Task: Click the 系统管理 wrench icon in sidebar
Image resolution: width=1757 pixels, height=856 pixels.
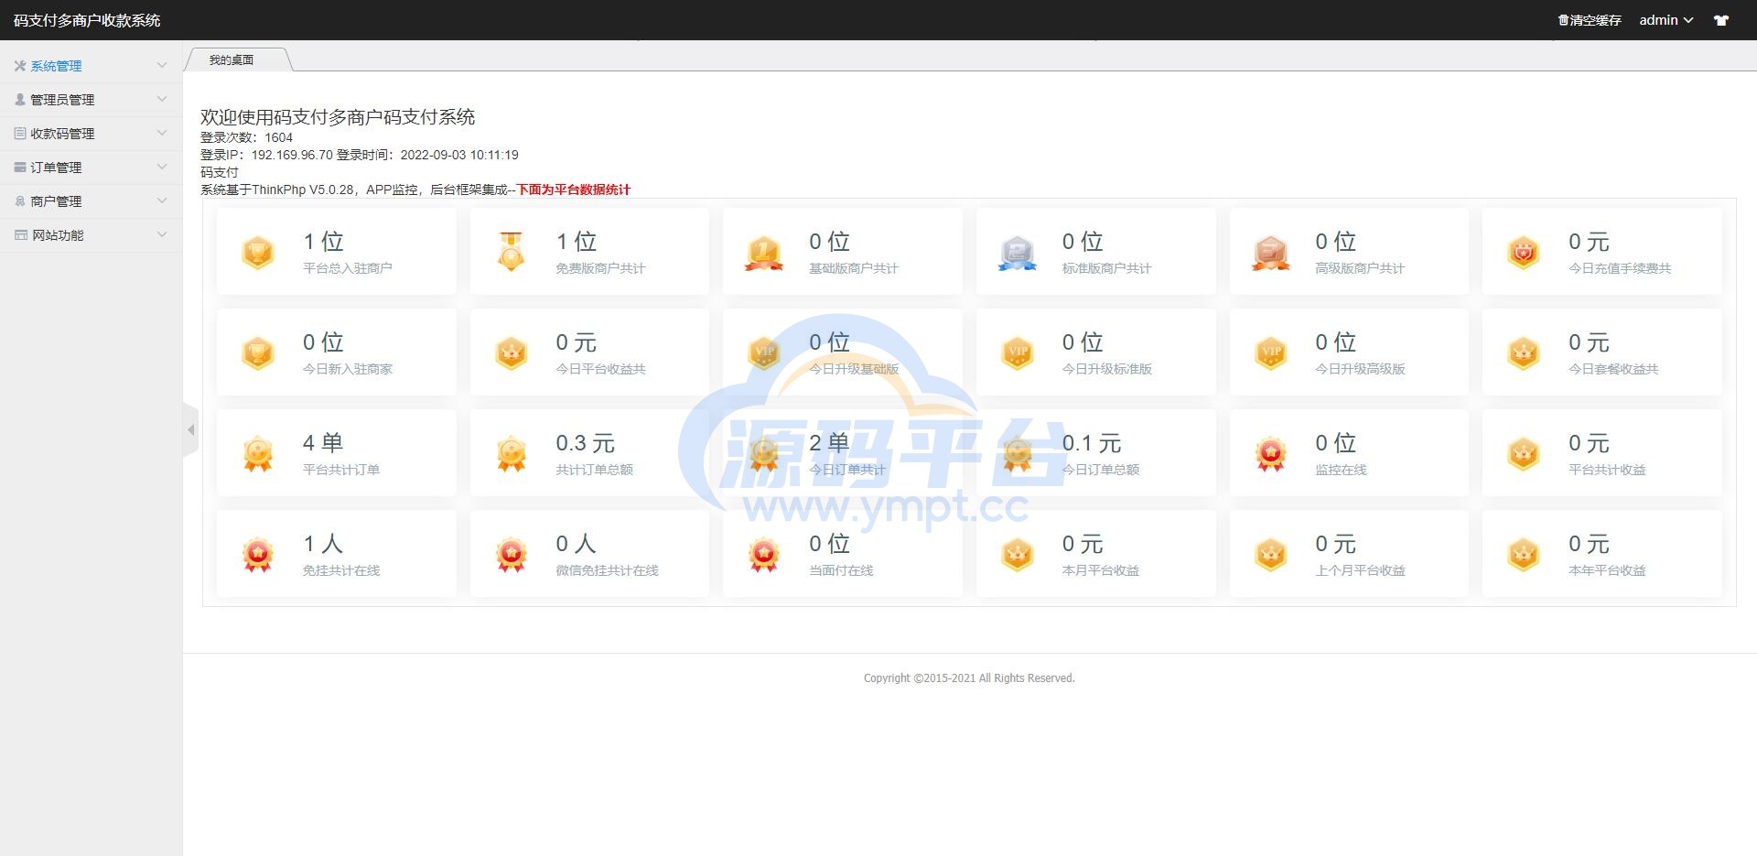Action: [20, 66]
